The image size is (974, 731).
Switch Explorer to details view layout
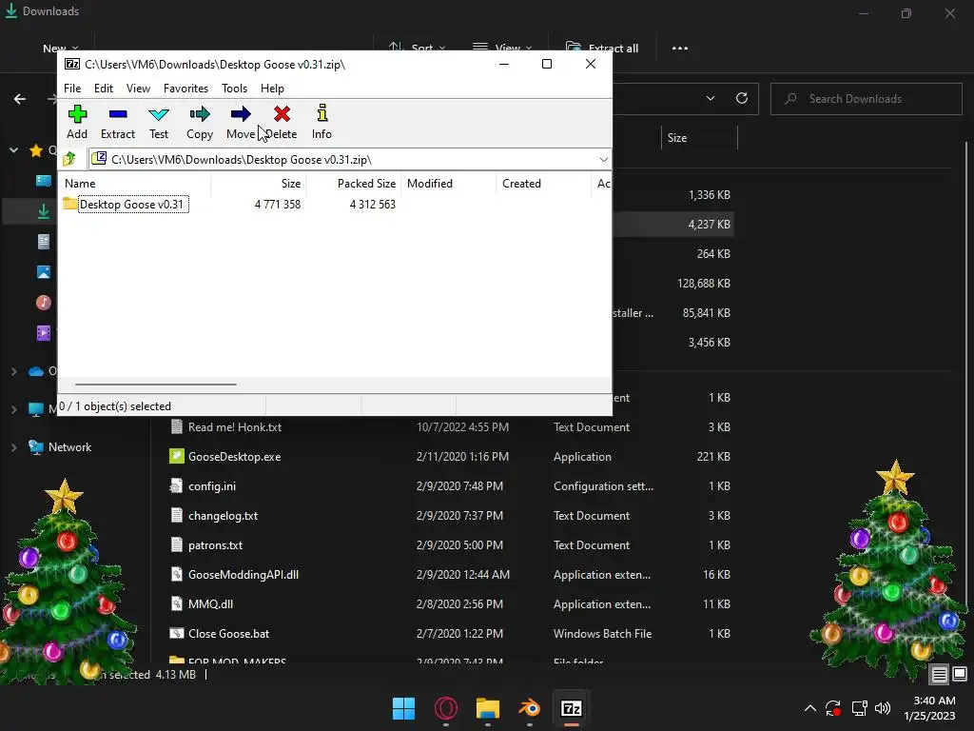[x=939, y=674]
